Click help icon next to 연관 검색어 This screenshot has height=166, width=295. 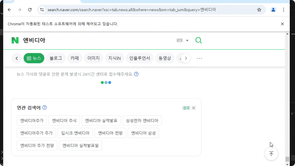44,108
